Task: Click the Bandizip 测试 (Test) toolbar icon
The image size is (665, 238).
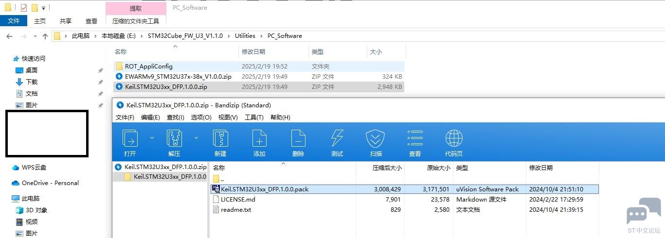Action: [x=337, y=139]
